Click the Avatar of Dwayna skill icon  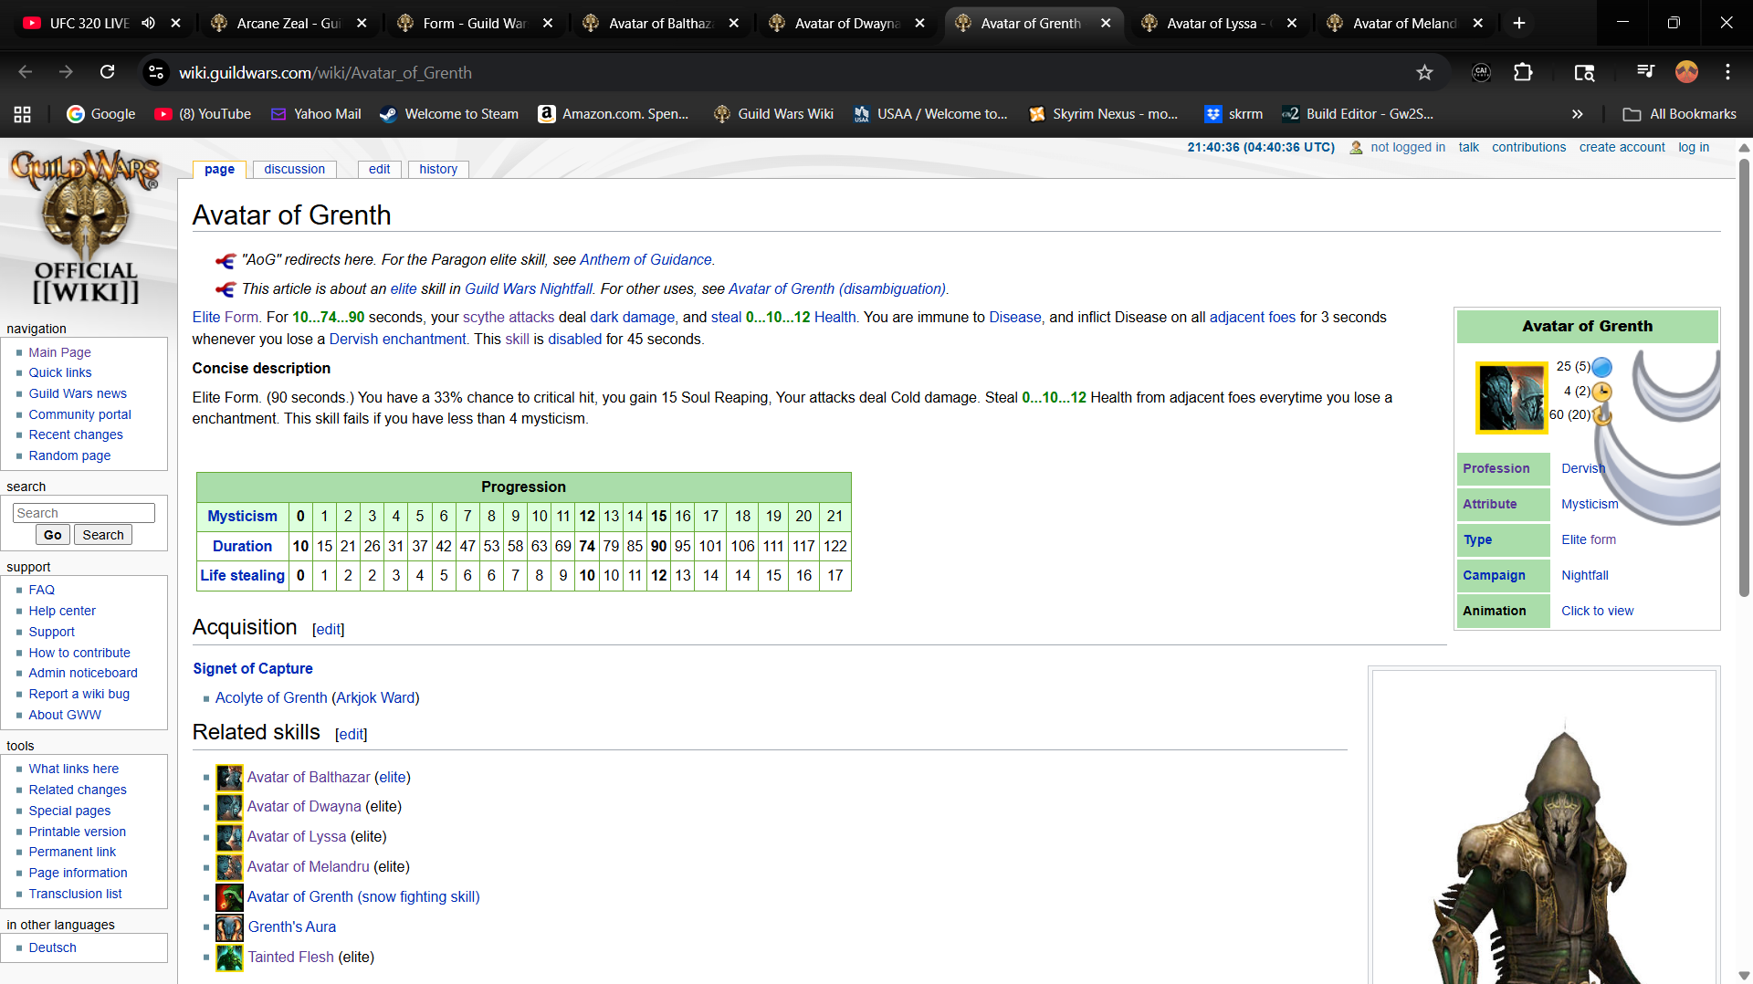tap(229, 807)
